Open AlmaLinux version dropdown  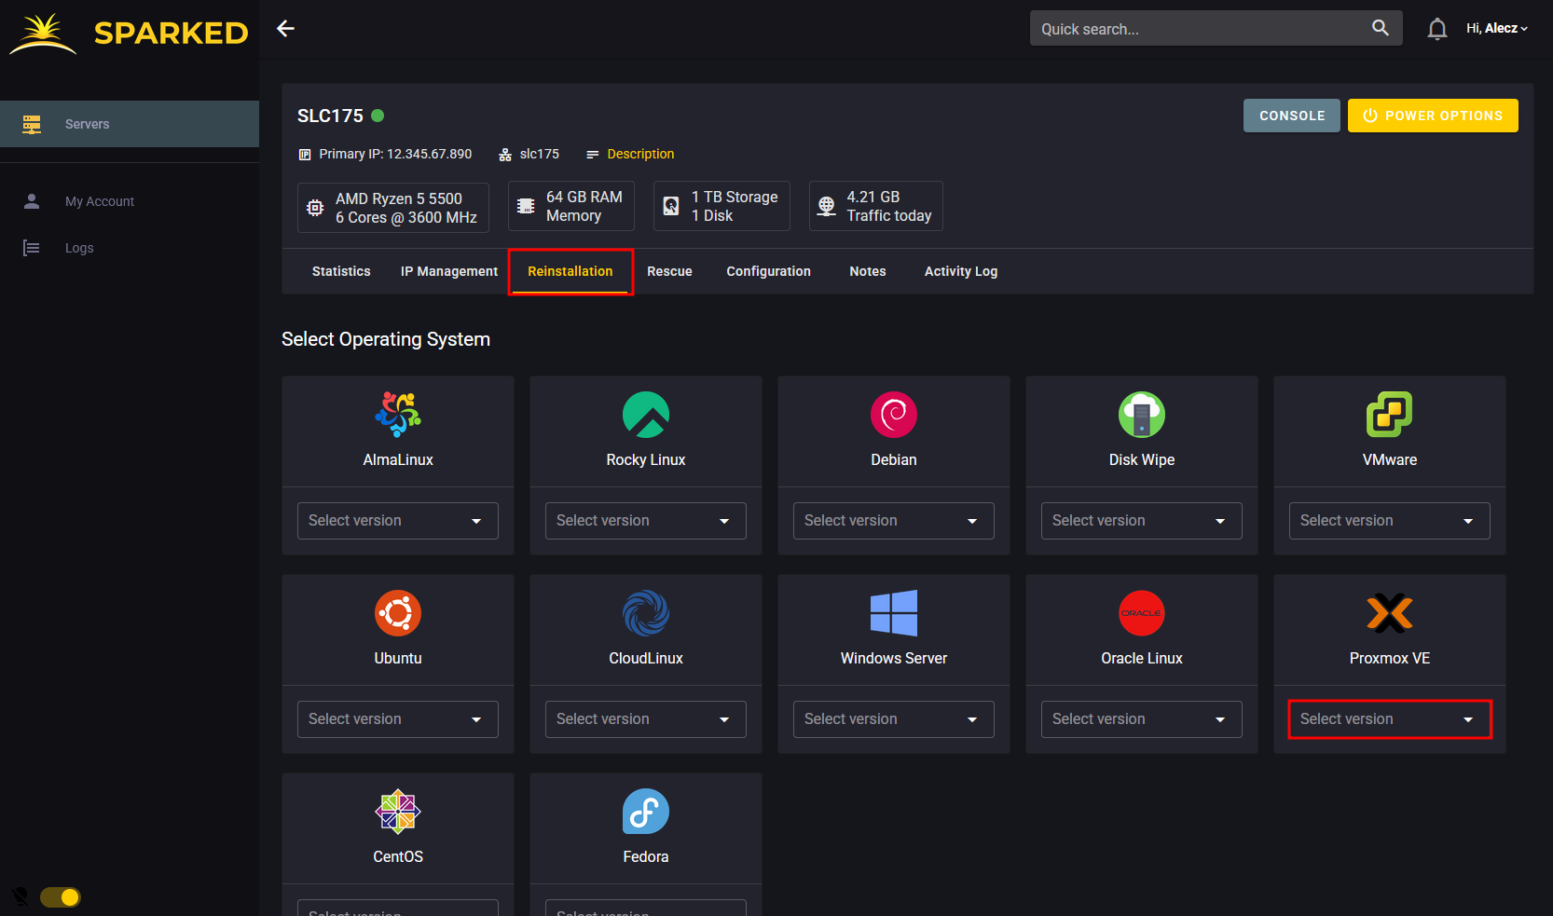pyautogui.click(x=398, y=521)
